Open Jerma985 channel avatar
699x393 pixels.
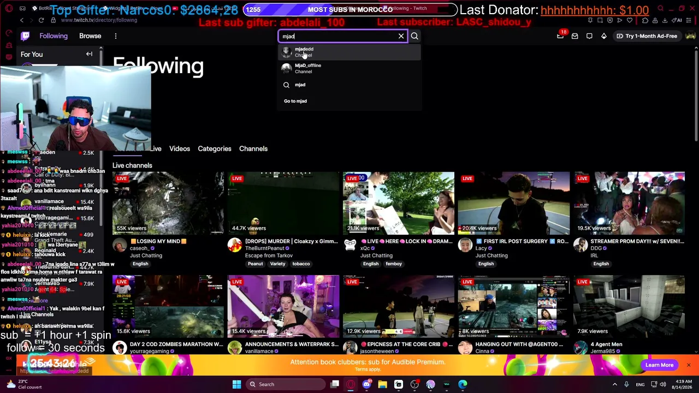[580, 348]
